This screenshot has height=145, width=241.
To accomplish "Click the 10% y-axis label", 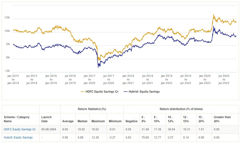I will coord(7,31).
